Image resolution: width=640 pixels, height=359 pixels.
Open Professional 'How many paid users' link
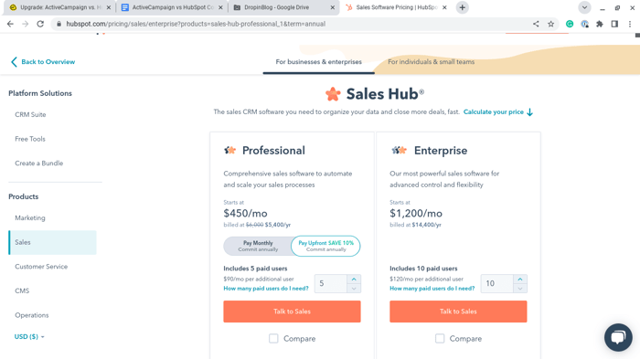point(266,289)
